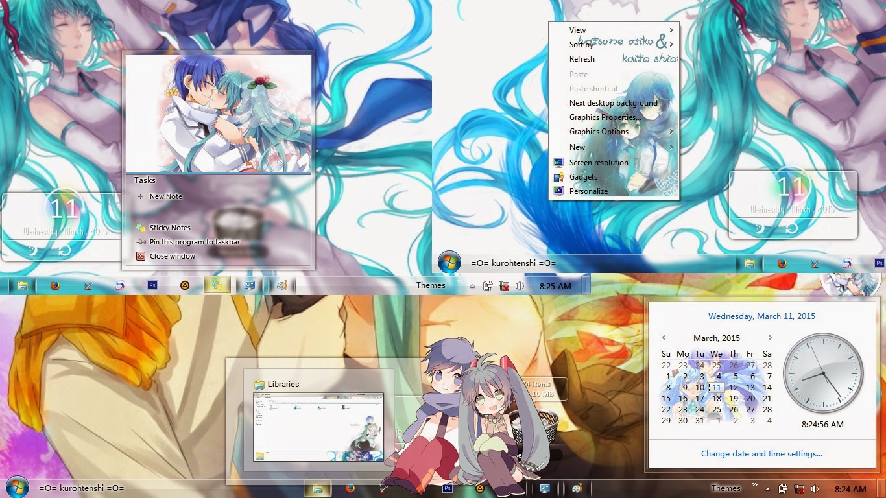Image resolution: width=886 pixels, height=498 pixels.
Task: Click the analog clock face in the calendar flyout
Action: tap(823, 373)
